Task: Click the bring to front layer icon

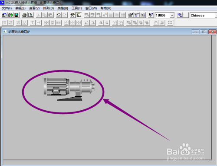Action: (x=129, y=23)
